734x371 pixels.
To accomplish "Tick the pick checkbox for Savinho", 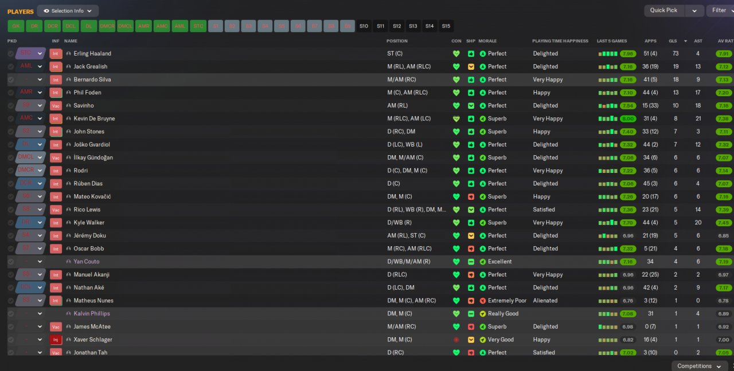I will click(11, 106).
